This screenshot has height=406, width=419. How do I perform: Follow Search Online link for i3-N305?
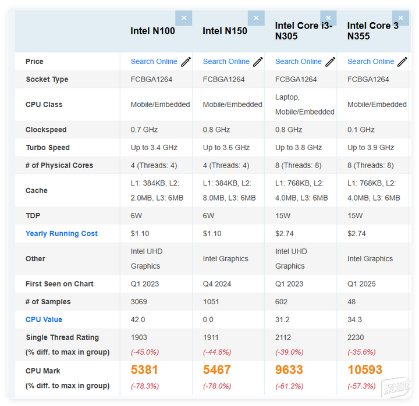(298, 62)
